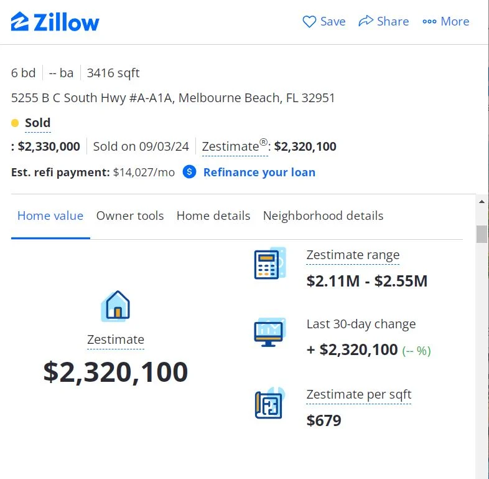Click the Zestimate range underlined label
This screenshot has height=479, width=489.
[353, 255]
